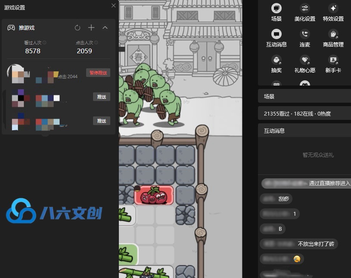Refresh the 推游戏 game list
This screenshot has height=278, width=351.
(x=78, y=27)
